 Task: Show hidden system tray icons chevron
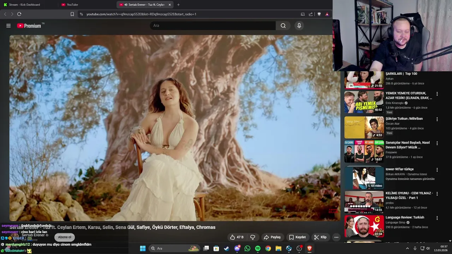point(407,248)
